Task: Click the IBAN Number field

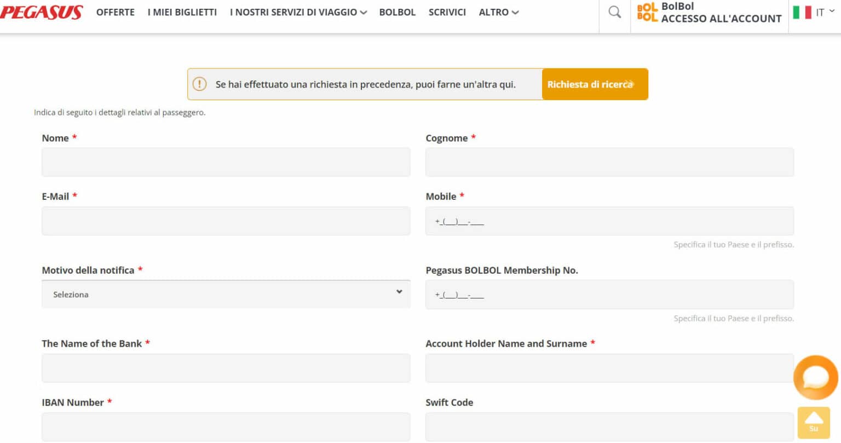Action: (226, 427)
